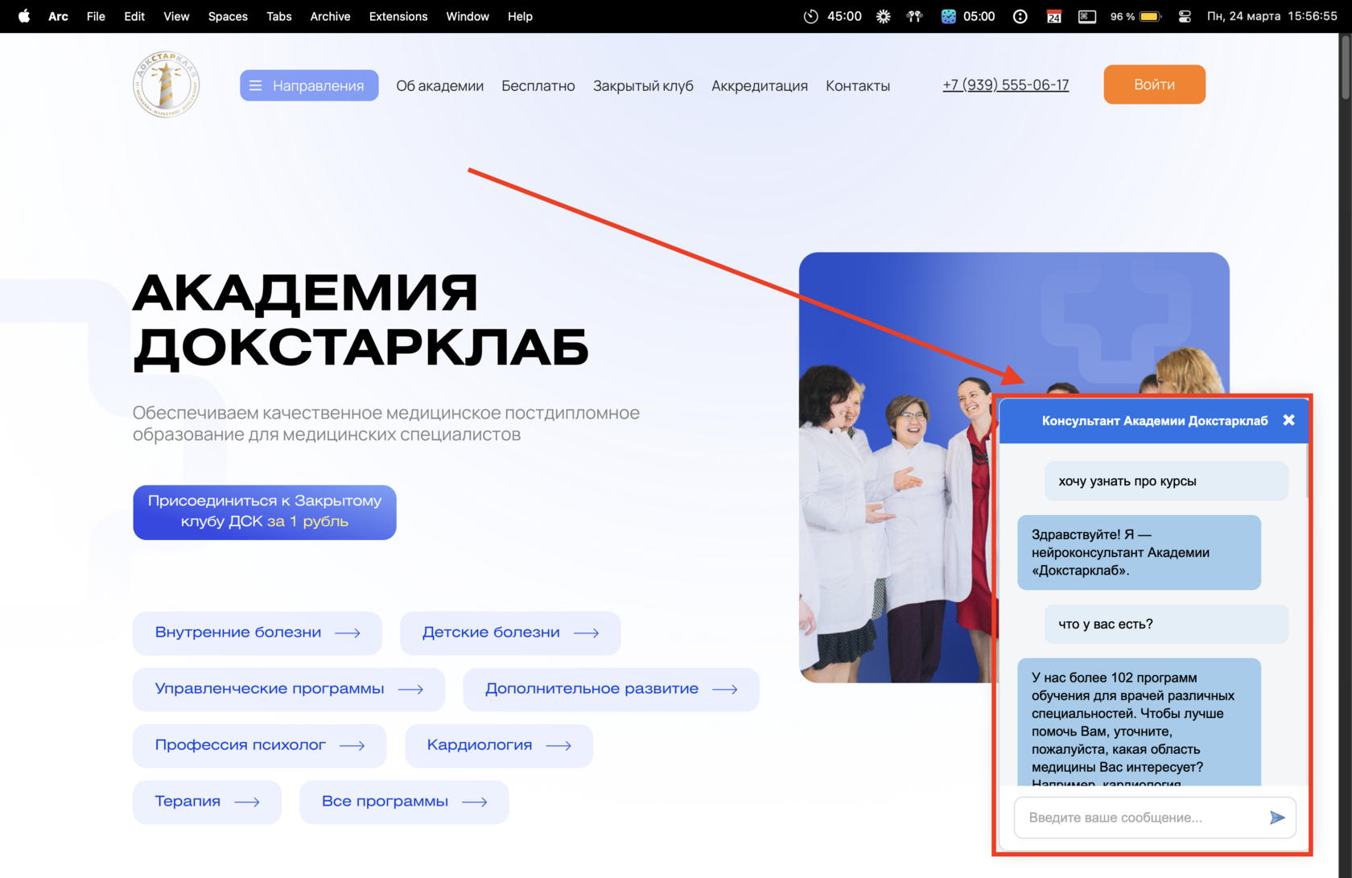Click the circular status icon after 05:00

[1020, 16]
